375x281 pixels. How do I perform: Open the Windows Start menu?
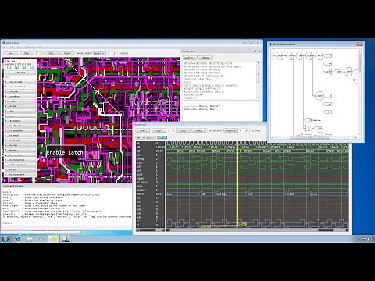click(5, 239)
